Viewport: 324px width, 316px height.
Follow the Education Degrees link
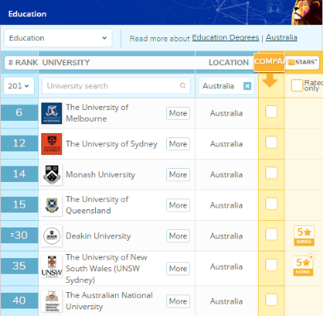point(226,37)
